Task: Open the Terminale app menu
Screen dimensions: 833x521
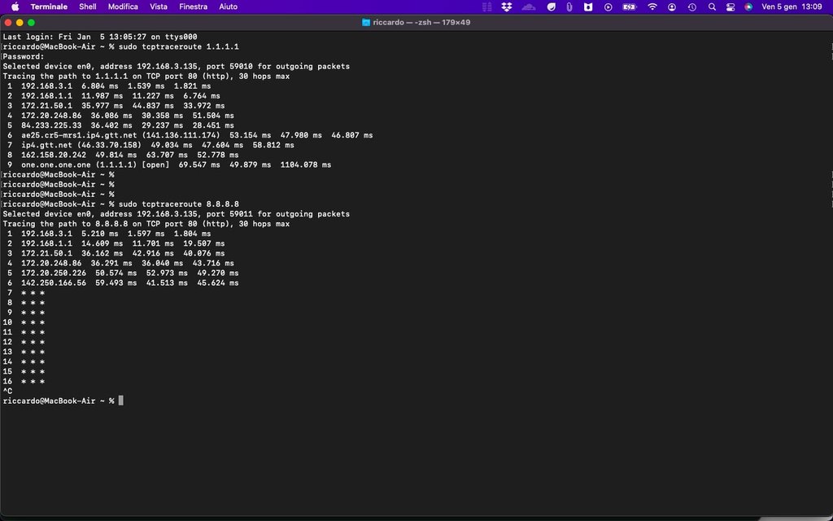Action: pyautogui.click(x=49, y=7)
